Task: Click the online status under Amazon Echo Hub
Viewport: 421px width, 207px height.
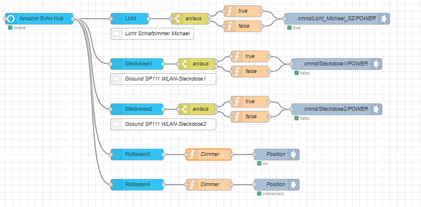Action: click(x=17, y=28)
